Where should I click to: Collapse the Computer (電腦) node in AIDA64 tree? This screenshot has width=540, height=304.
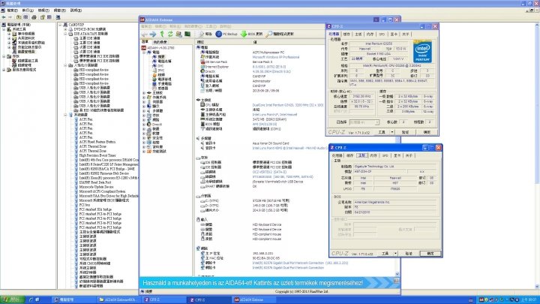144,53
